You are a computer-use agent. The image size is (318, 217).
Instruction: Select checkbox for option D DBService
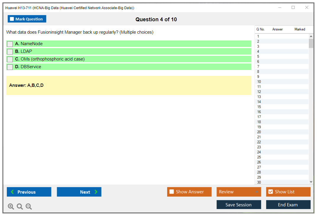[x=10, y=67]
